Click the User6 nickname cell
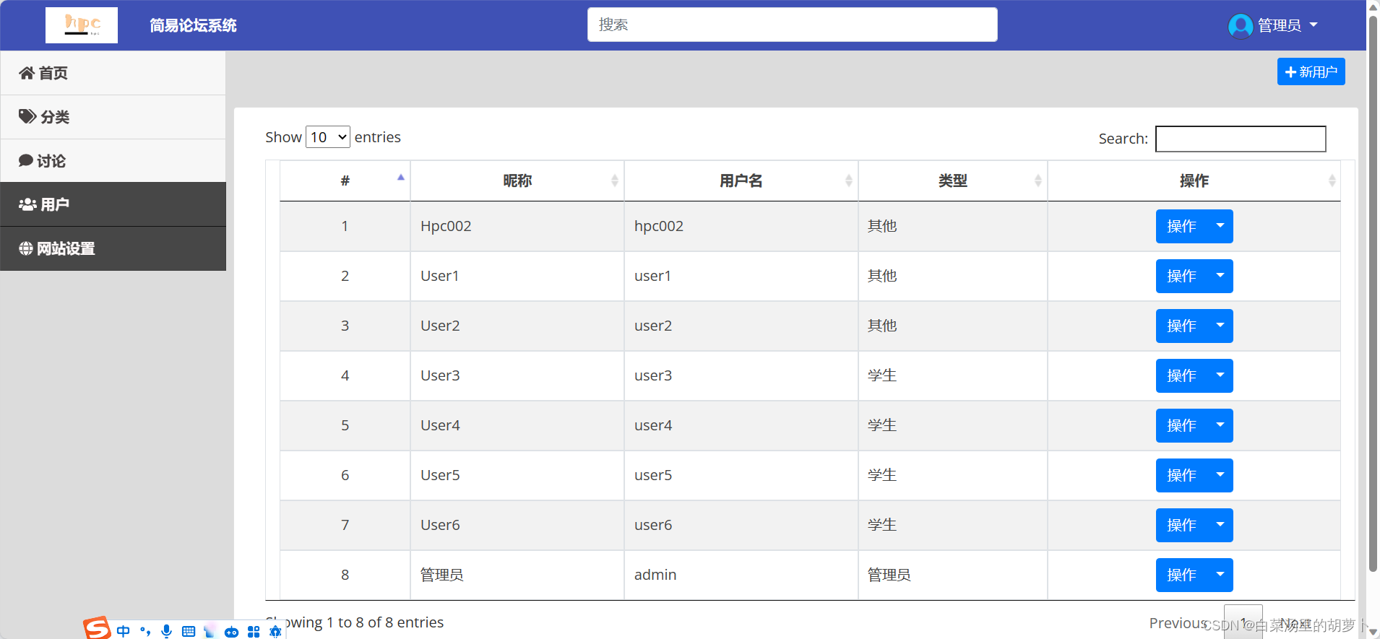This screenshot has height=639, width=1380. [517, 525]
